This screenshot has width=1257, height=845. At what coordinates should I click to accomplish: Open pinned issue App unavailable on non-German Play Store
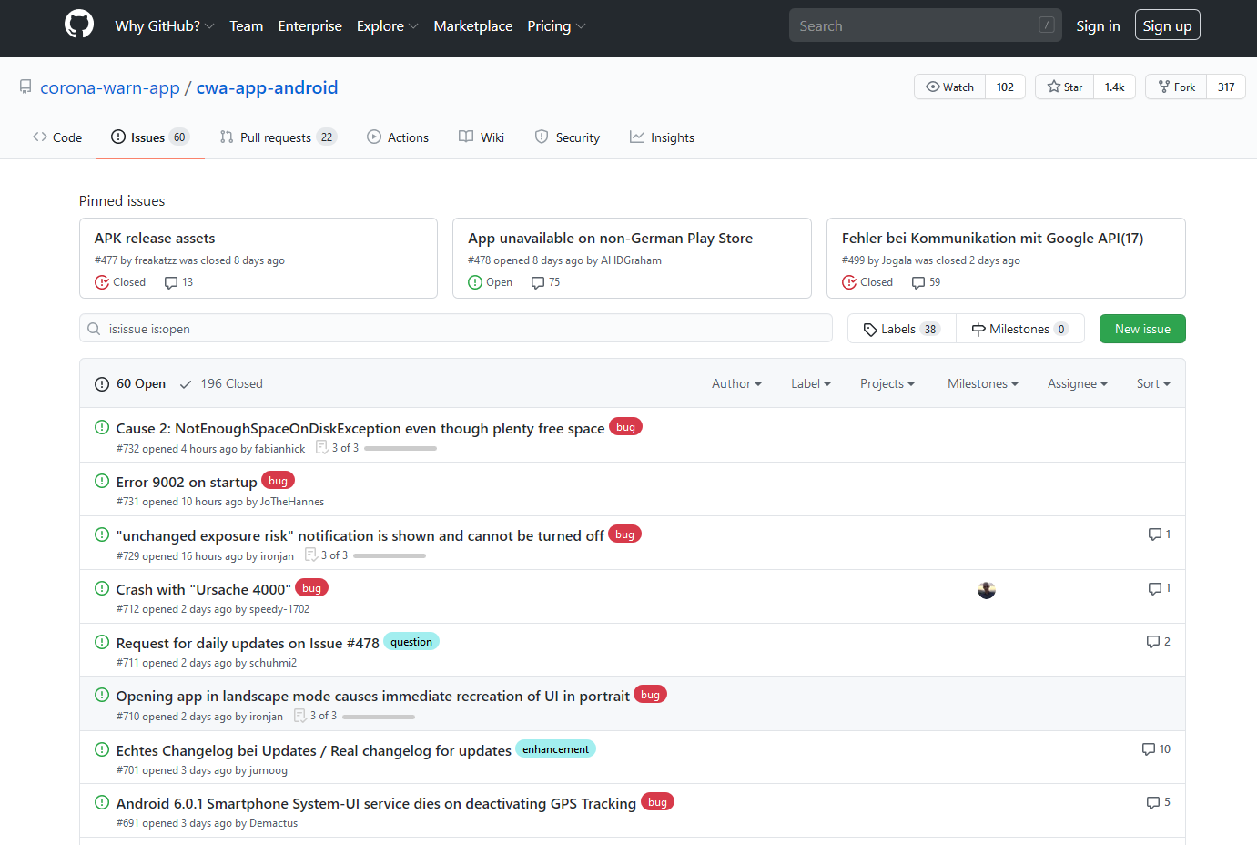click(610, 238)
